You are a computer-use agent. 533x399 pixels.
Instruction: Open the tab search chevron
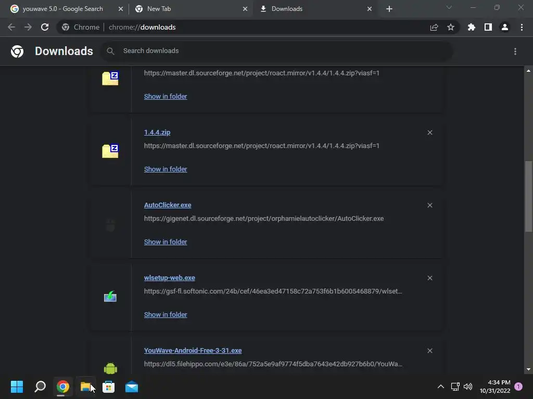[449, 7]
